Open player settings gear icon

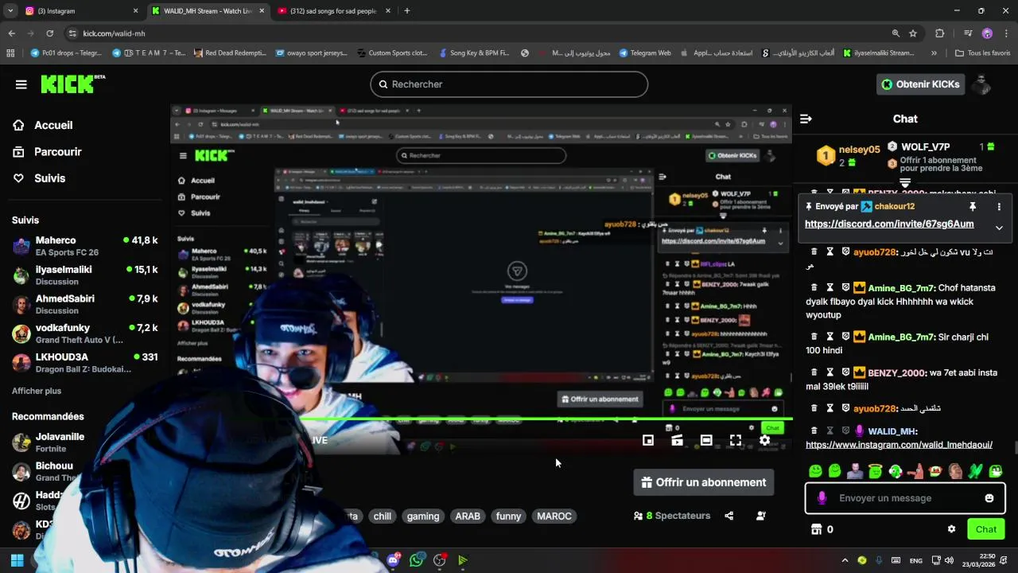click(x=764, y=440)
